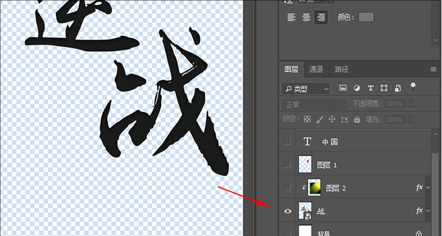Click the layers list scroll-up arrow

tap(436, 134)
